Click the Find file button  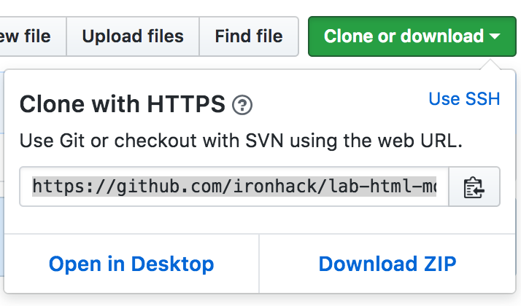(x=248, y=36)
